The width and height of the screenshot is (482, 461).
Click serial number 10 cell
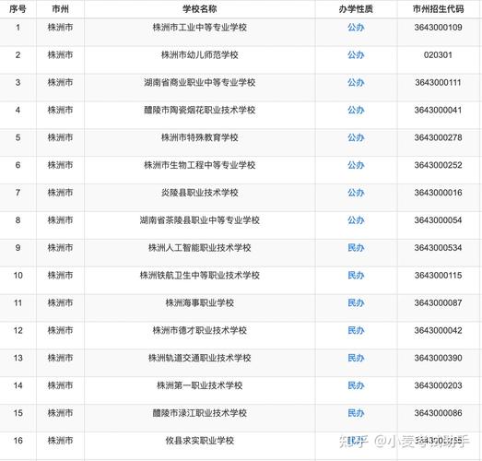tap(18, 276)
